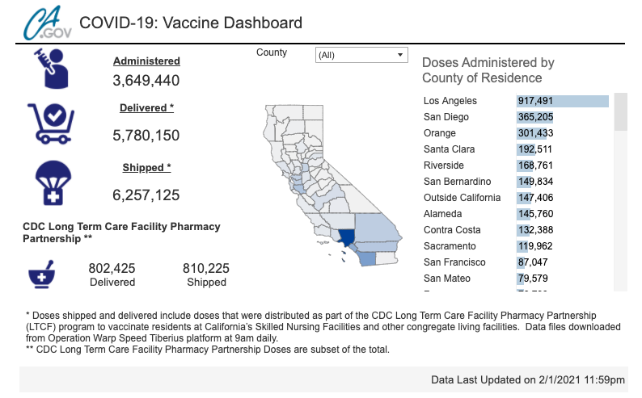
Task: Click the county list scrollbar thumb
Action: pyautogui.click(x=621, y=112)
